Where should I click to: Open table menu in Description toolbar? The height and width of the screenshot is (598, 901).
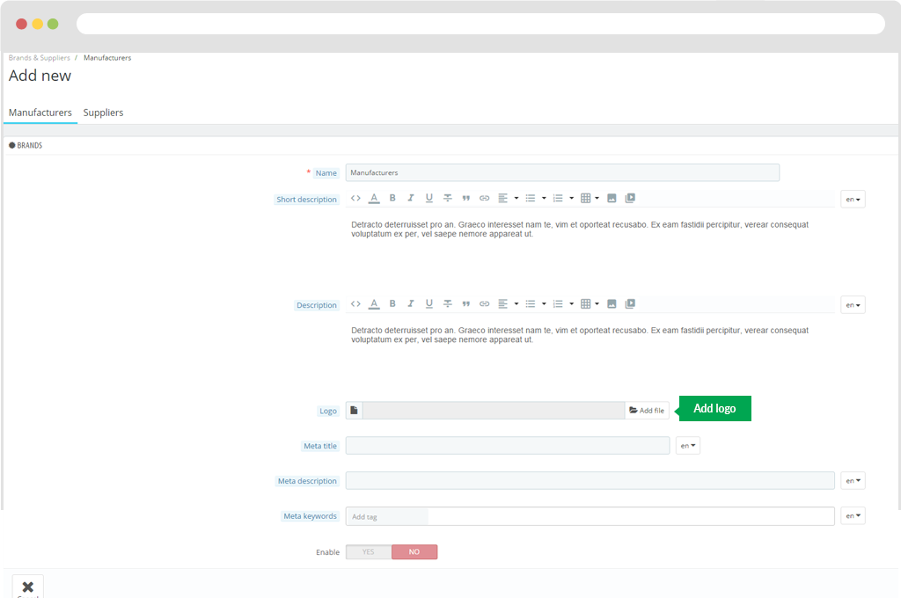590,304
